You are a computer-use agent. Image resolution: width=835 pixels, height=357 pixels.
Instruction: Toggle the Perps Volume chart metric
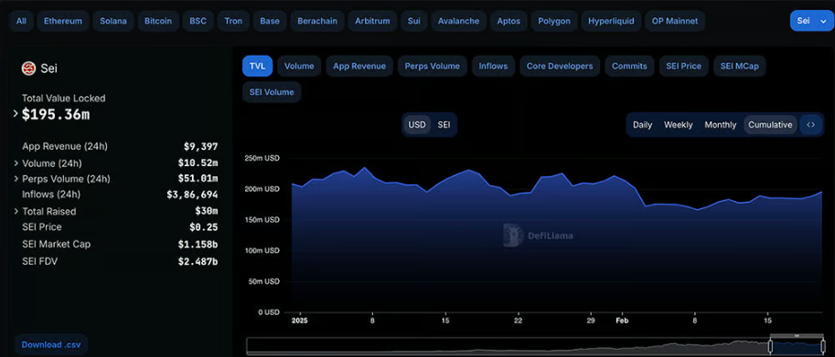click(432, 66)
